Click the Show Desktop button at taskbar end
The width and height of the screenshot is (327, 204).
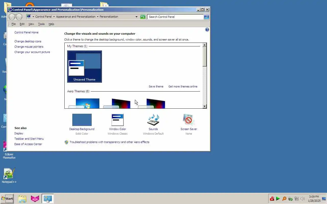click(324, 199)
